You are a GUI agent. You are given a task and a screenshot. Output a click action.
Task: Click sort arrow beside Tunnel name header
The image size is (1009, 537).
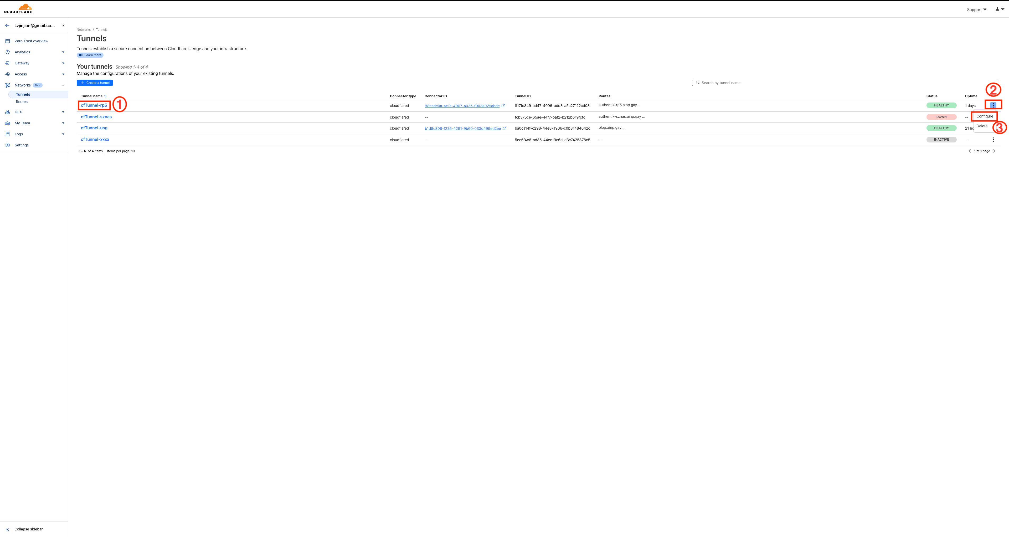point(105,96)
